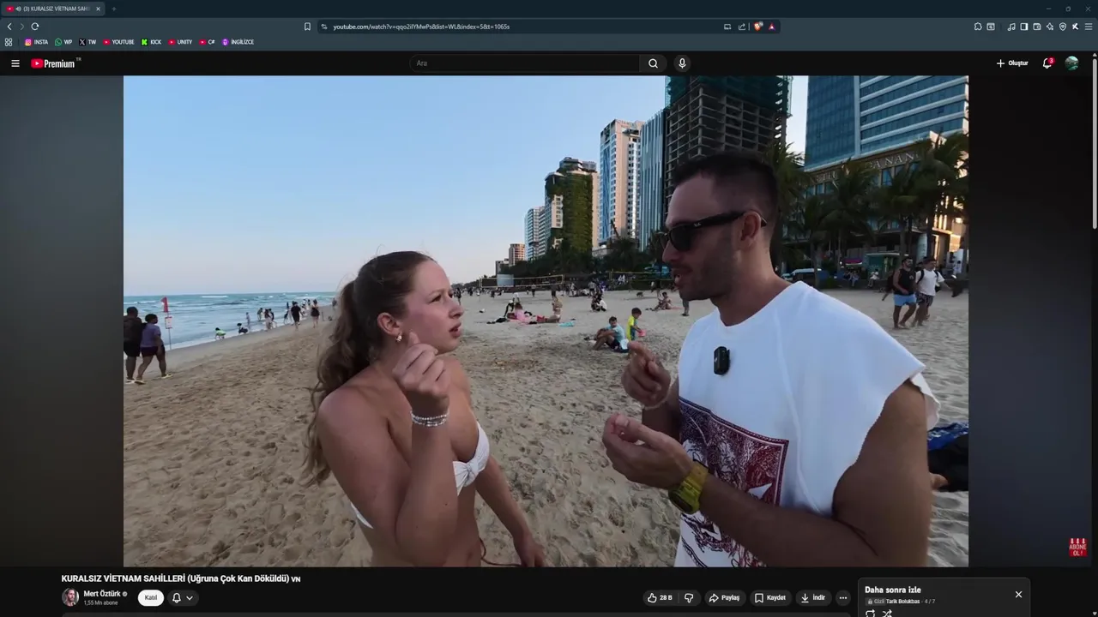Click the Ara search input field
This screenshot has width=1098, height=617.
click(x=524, y=63)
